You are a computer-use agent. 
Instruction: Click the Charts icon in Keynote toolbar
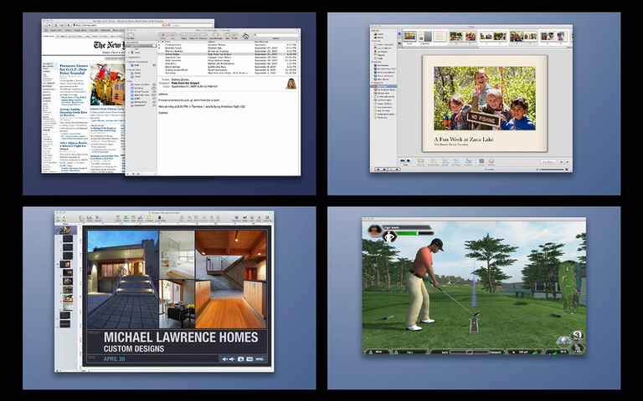141,218
